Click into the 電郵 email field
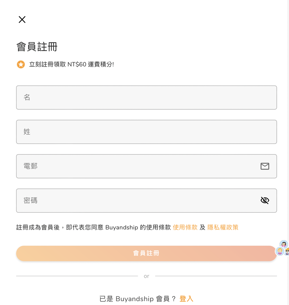Screen dimensions: 289x305 (x=147, y=166)
